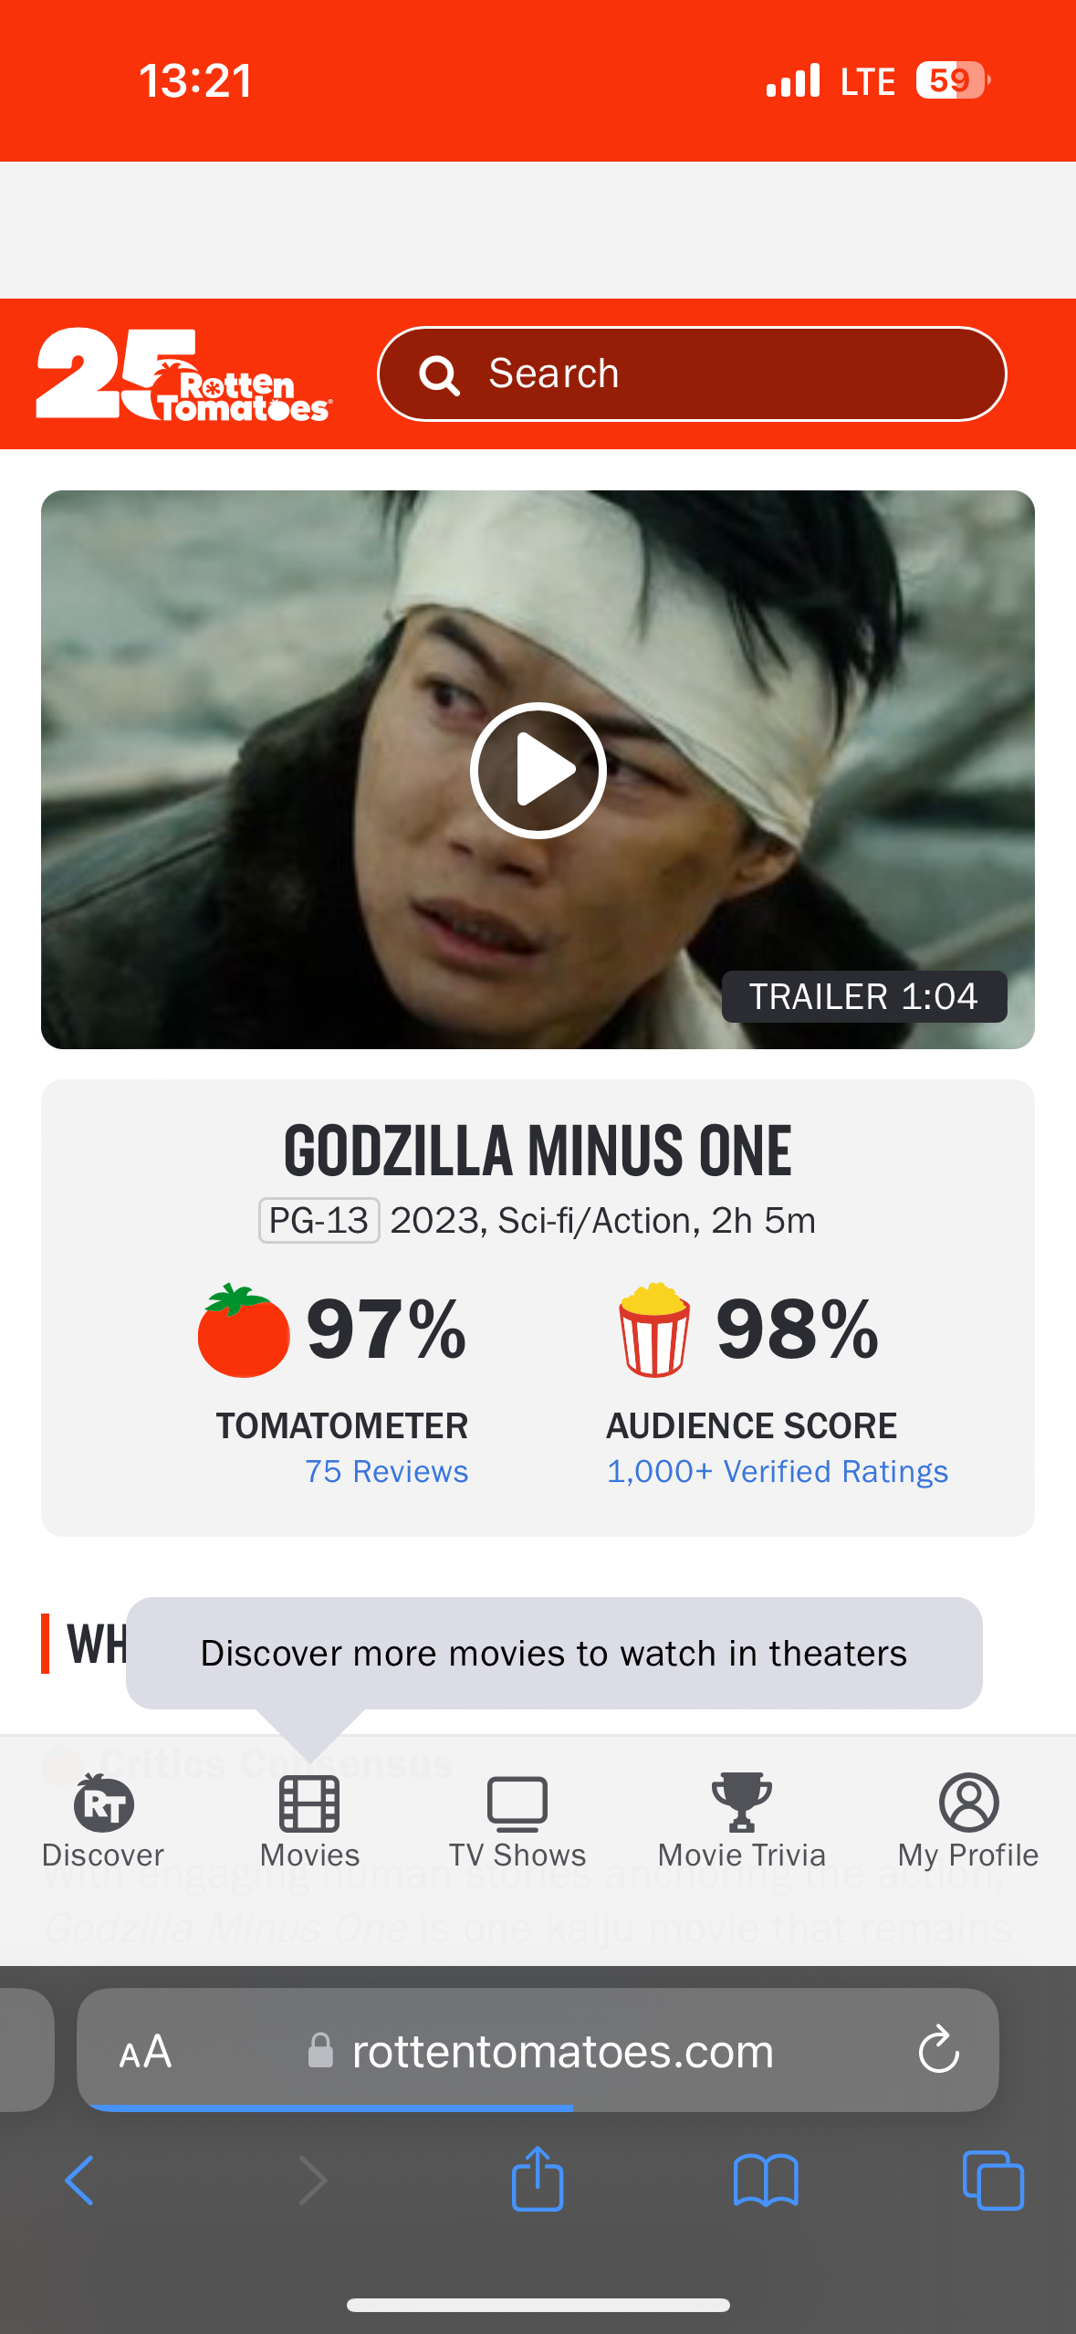Image resolution: width=1076 pixels, height=2334 pixels.
Task: Open Safari bookmarks book icon
Action: coord(766,2181)
